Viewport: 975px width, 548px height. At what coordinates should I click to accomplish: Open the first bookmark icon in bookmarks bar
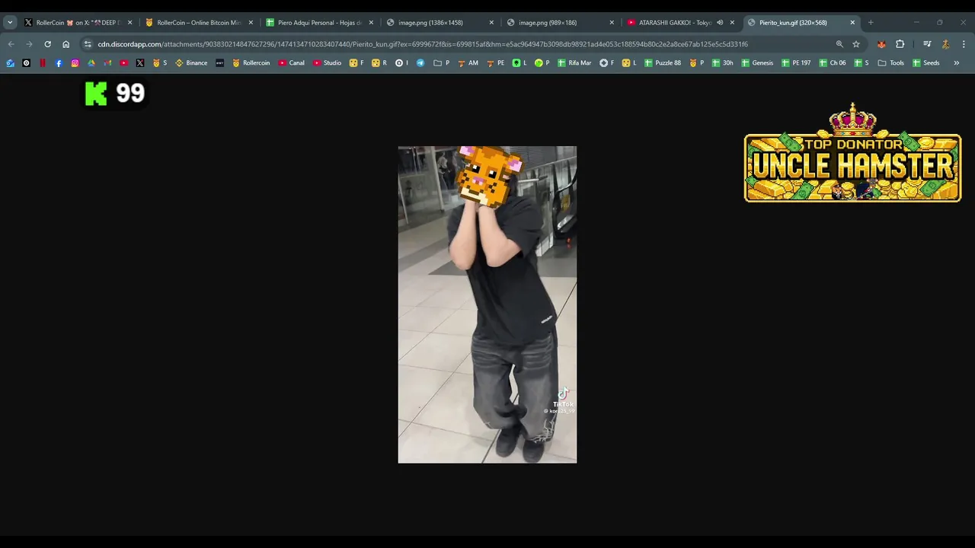[10, 63]
